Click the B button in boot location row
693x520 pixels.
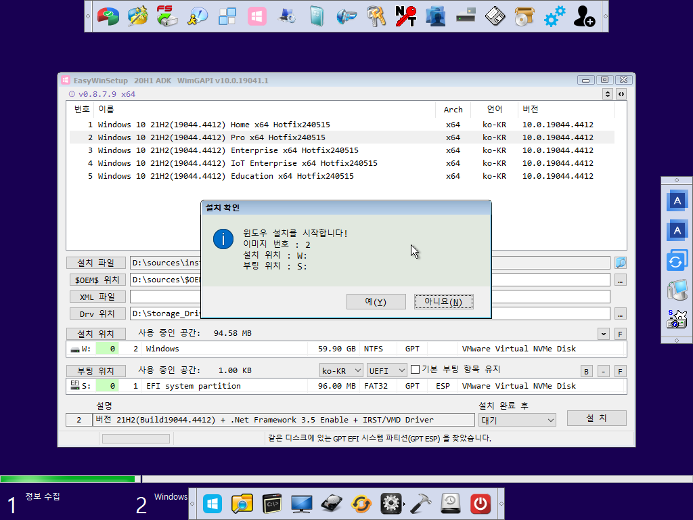(x=587, y=372)
